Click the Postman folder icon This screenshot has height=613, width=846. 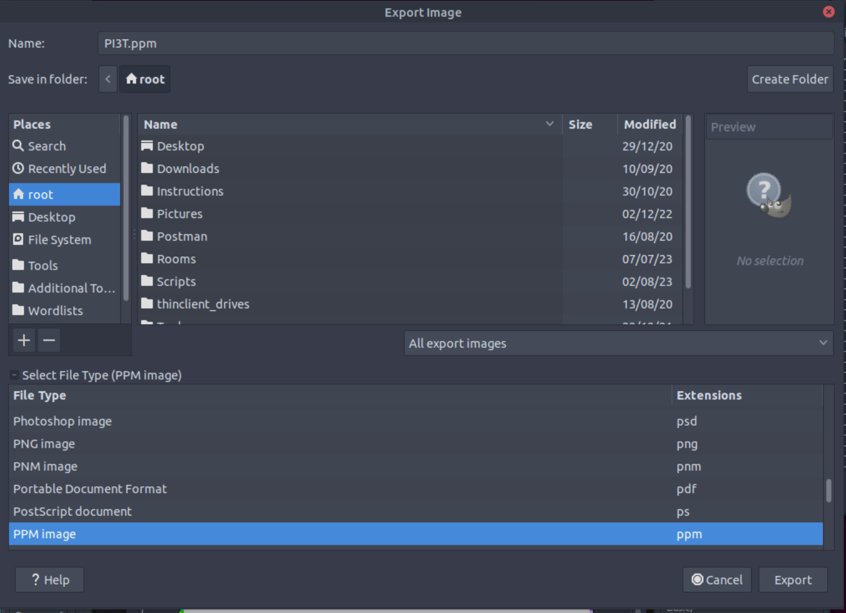(147, 236)
